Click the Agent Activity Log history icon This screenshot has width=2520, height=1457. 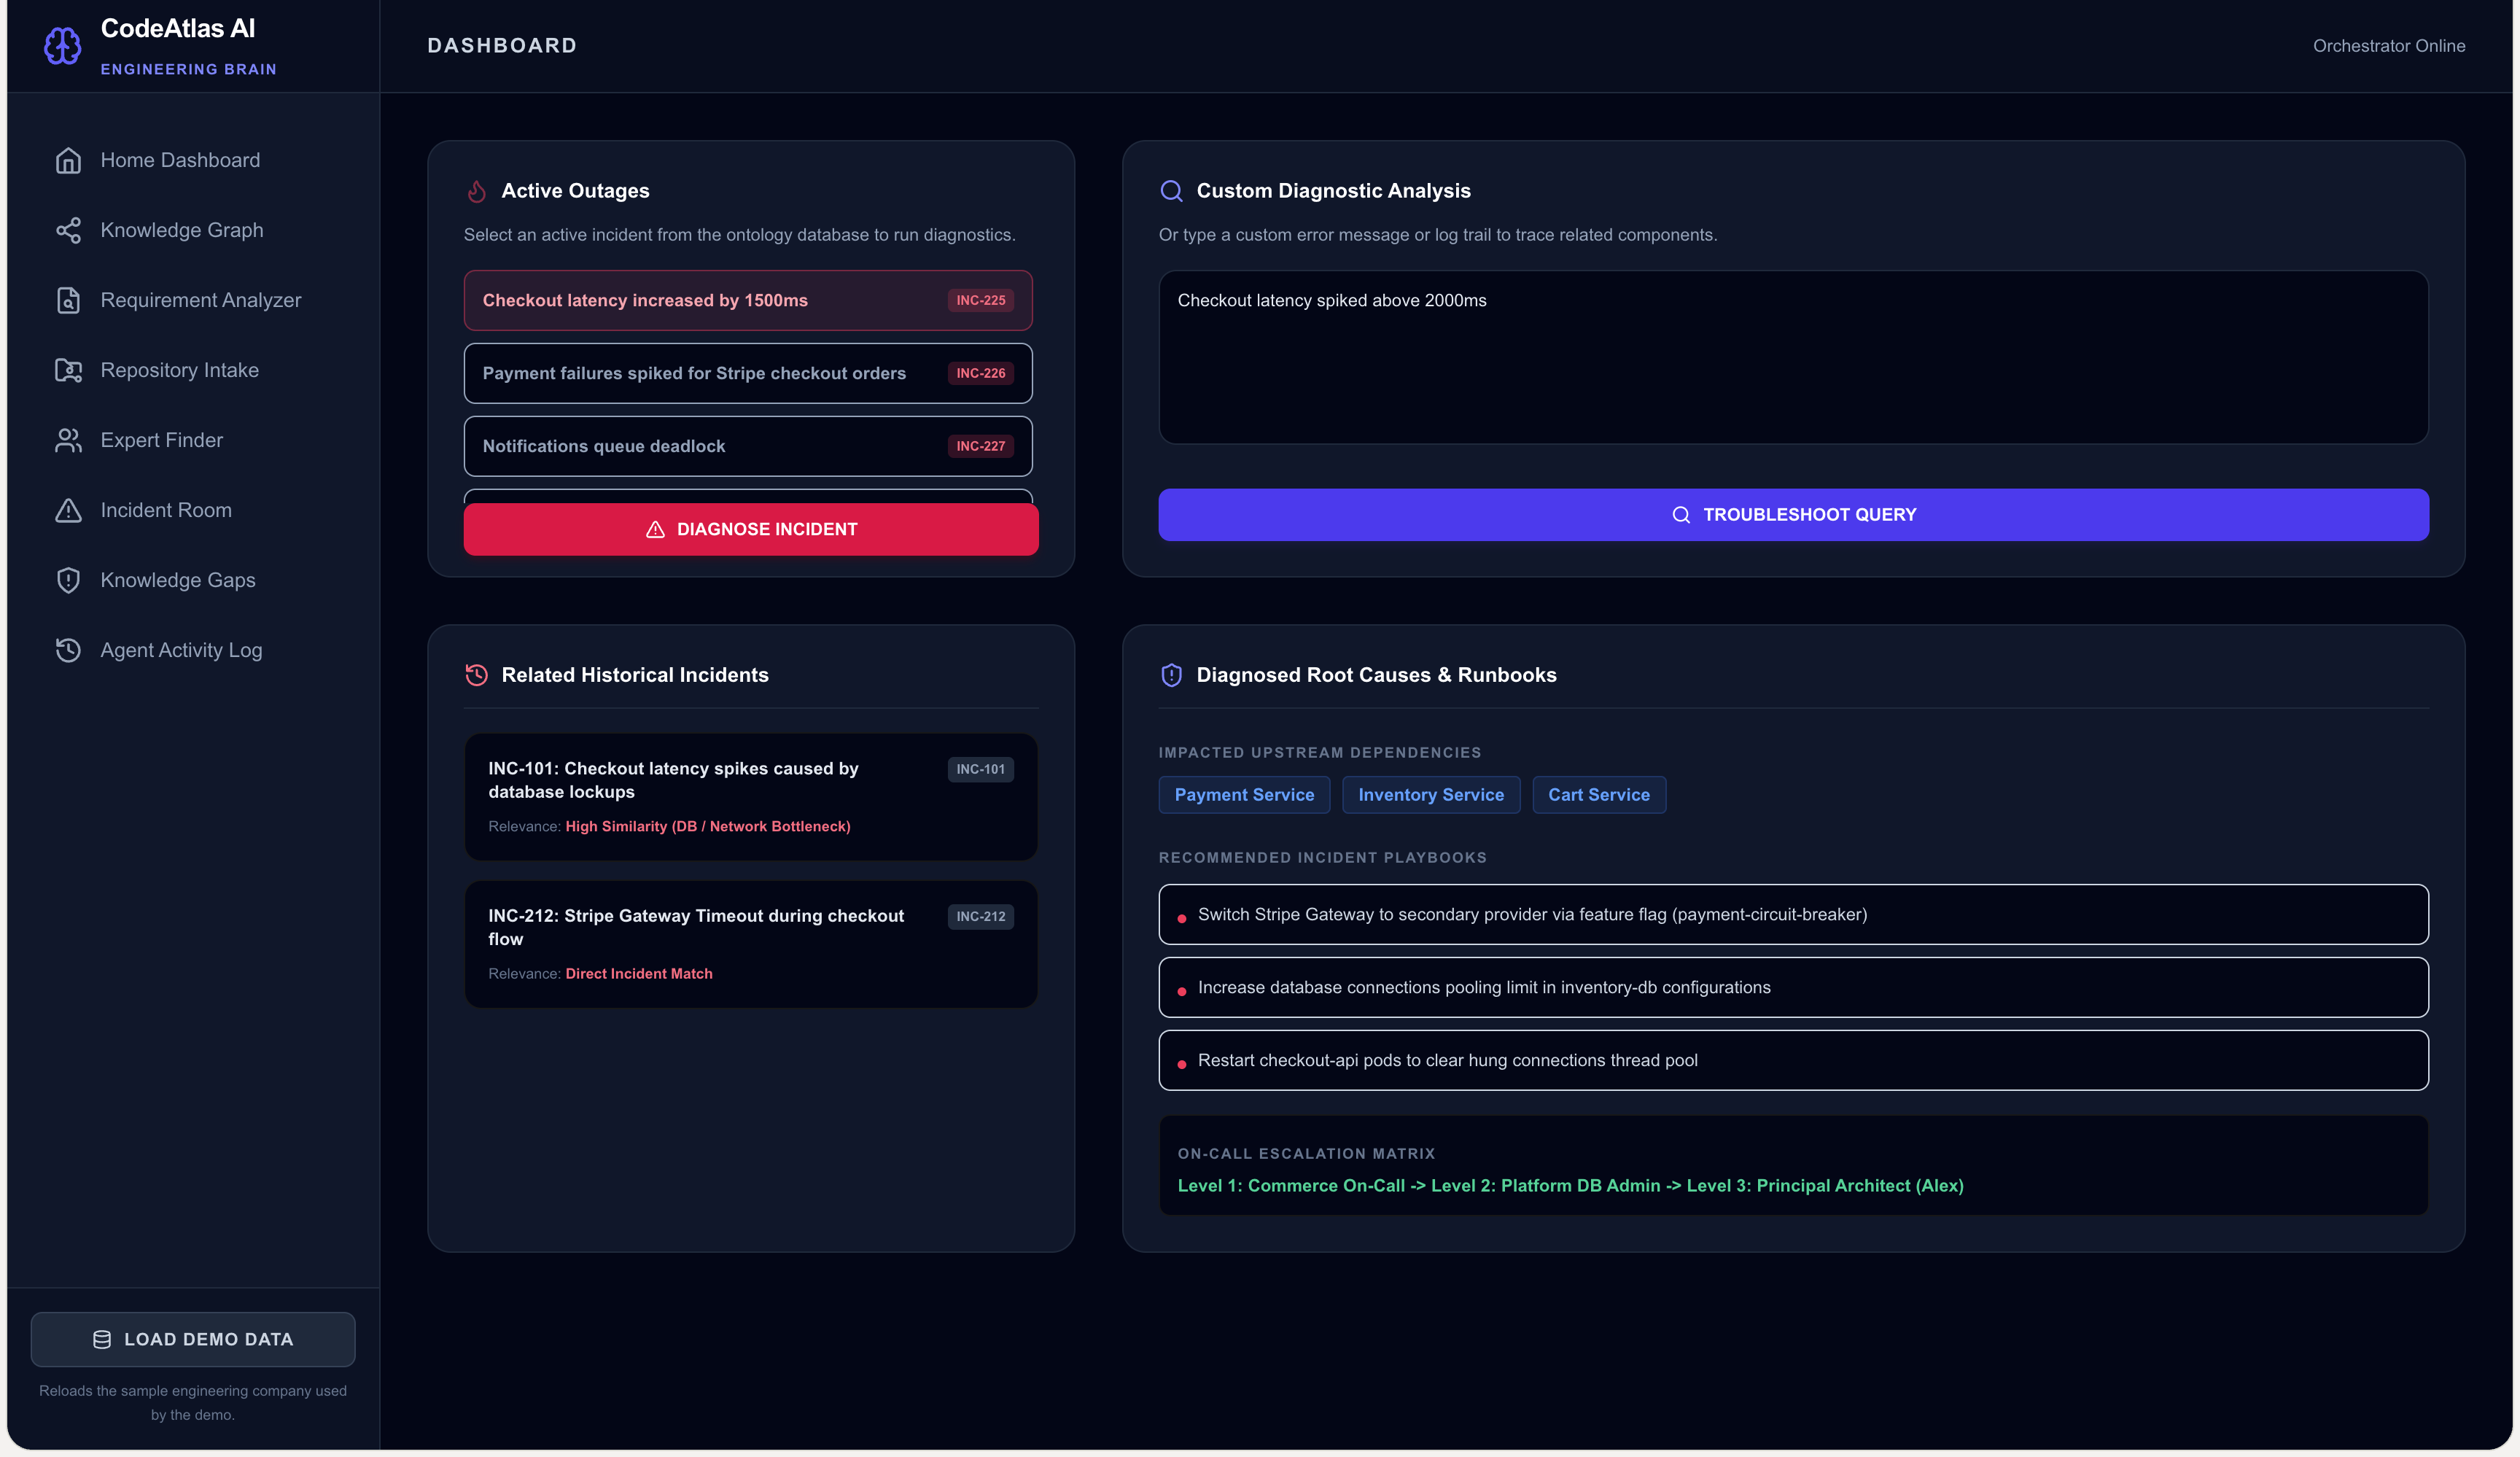point(68,650)
